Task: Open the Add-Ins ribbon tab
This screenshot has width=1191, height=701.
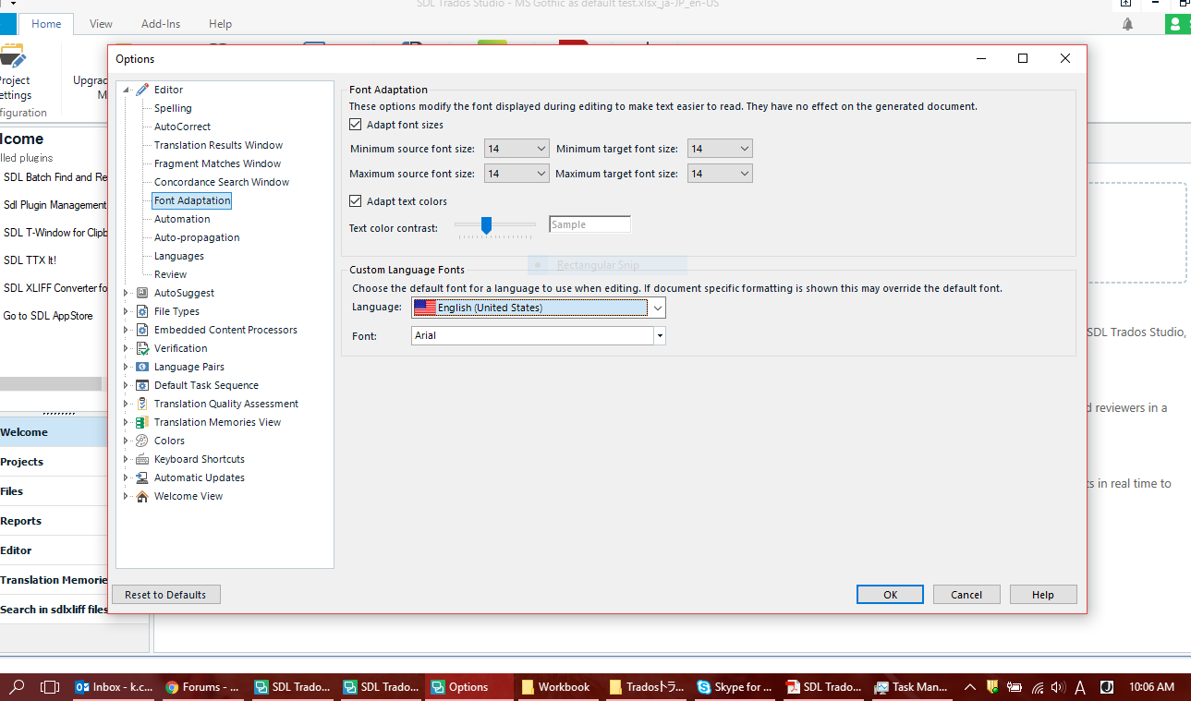Action: tap(161, 24)
